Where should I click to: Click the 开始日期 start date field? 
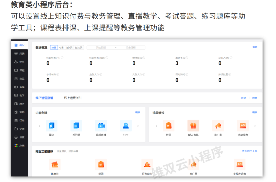tap(101, 47)
